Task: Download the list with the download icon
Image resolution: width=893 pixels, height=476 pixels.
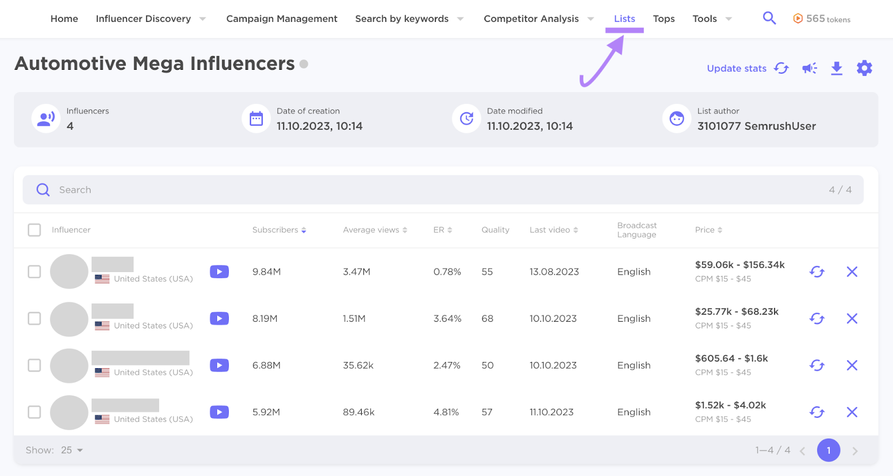Action: [x=836, y=68]
